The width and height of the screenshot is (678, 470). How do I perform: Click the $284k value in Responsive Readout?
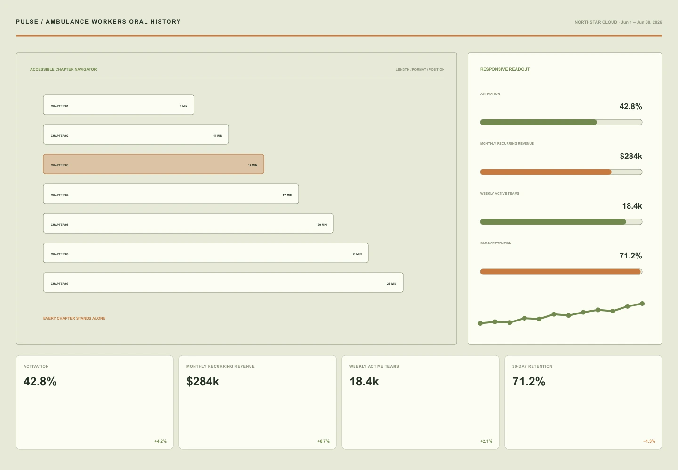pos(631,157)
